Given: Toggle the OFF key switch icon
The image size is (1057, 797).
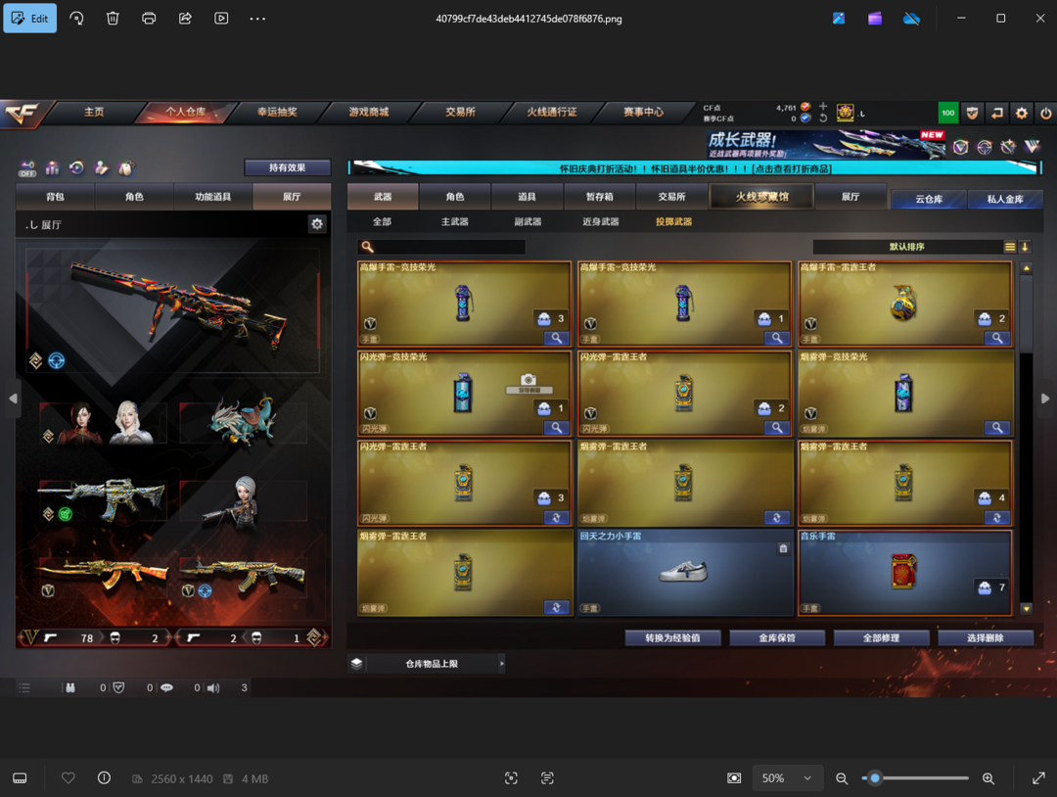Looking at the screenshot, I should pyautogui.click(x=27, y=168).
